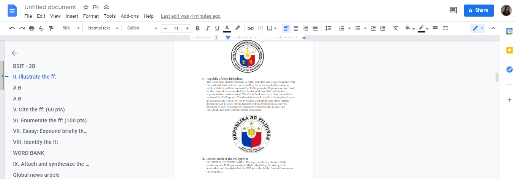
Task: Print the document
Action: (32, 28)
